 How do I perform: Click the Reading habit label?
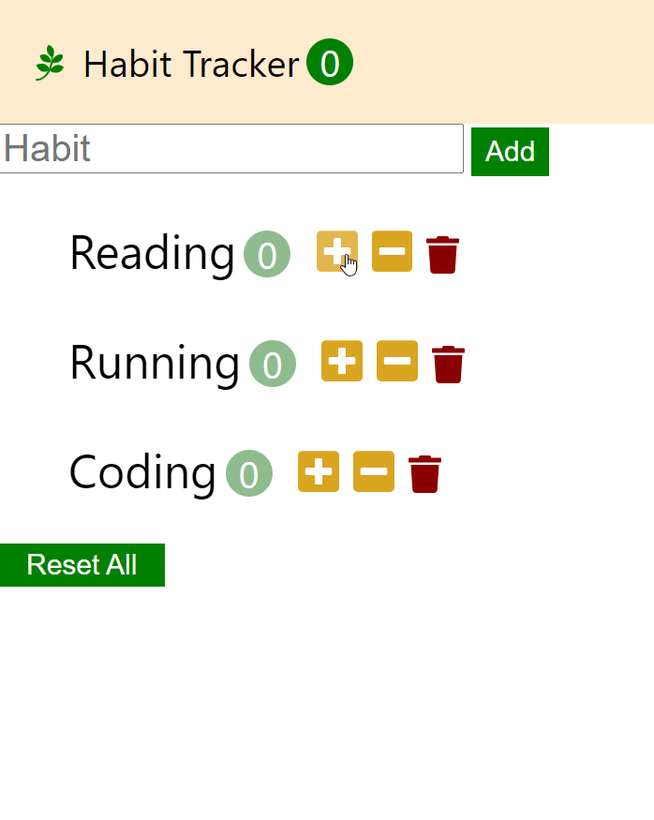(150, 253)
